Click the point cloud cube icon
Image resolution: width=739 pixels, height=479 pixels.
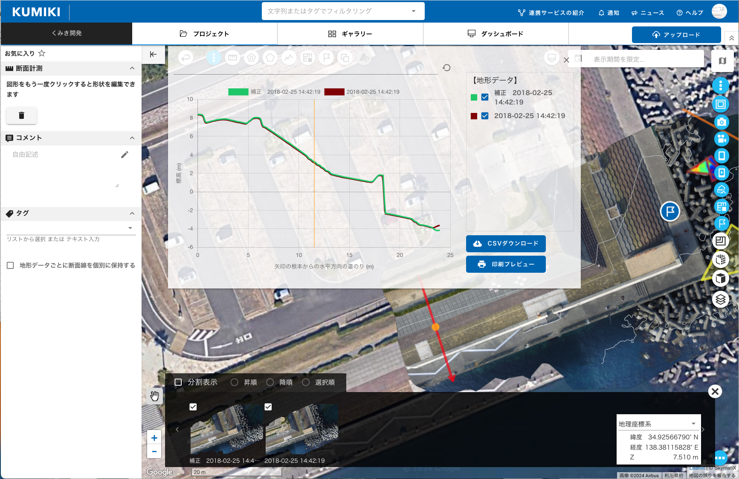[721, 259]
